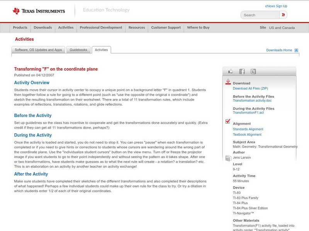Open the Textbook Alignment link
The height and width of the screenshot is (231, 309).
(x=247, y=134)
